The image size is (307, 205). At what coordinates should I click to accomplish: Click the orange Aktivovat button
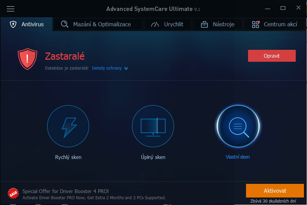(275, 191)
